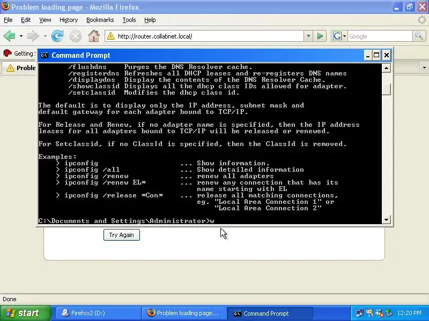Click the /flushdns help line

(x=160, y=67)
